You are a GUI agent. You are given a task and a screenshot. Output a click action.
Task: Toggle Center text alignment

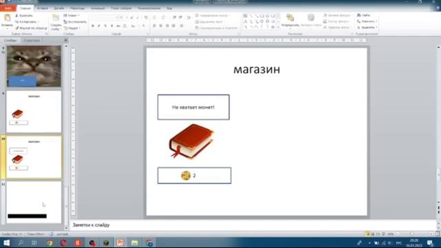pyautogui.click(x=161, y=26)
